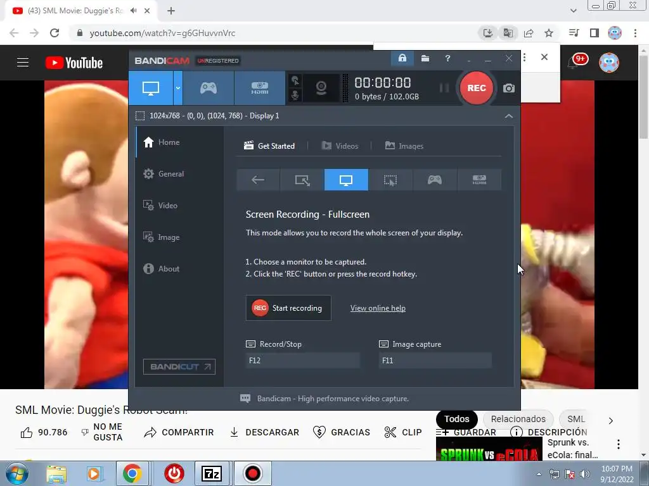Image resolution: width=649 pixels, height=486 pixels.
Task: Open YouTube hamburger menu
Action: click(x=23, y=63)
